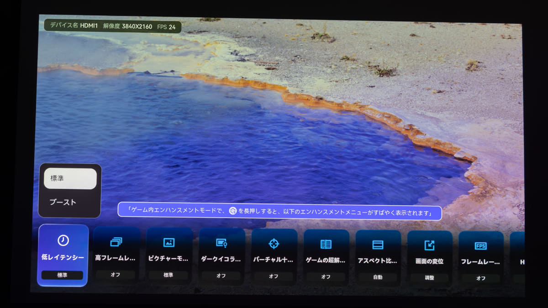This screenshot has width=548, height=308.
Task: Activate the バーチャル十字 crosshair icon
Action: [x=274, y=244]
